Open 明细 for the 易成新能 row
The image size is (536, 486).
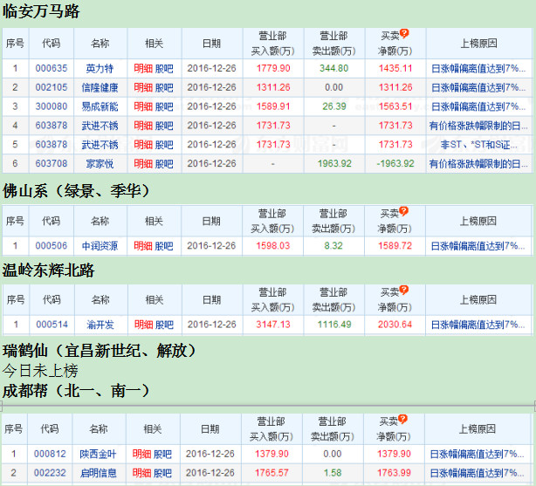click(x=143, y=107)
